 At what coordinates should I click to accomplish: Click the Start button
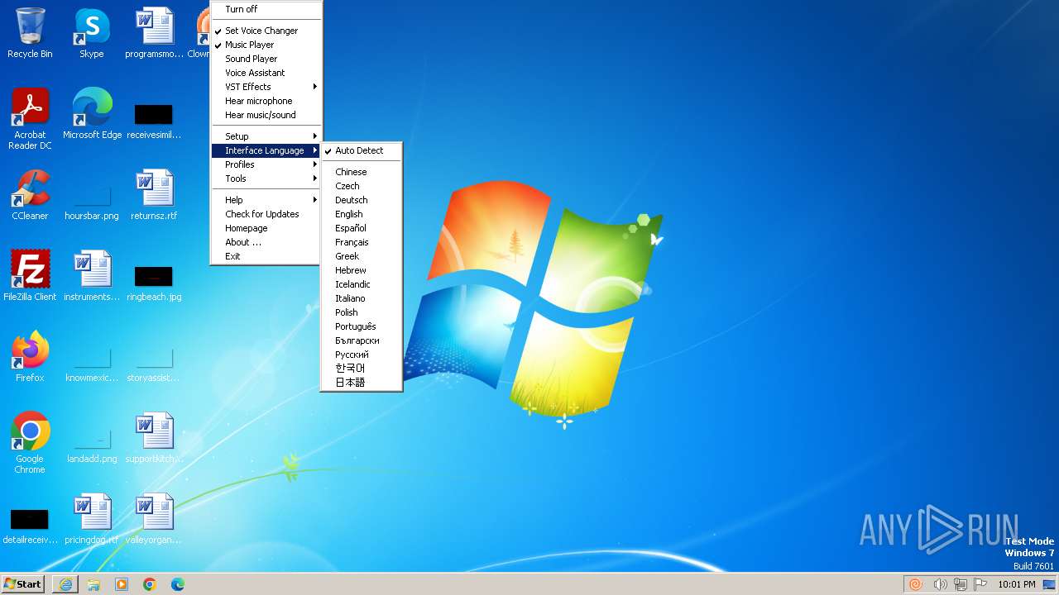pyautogui.click(x=23, y=584)
